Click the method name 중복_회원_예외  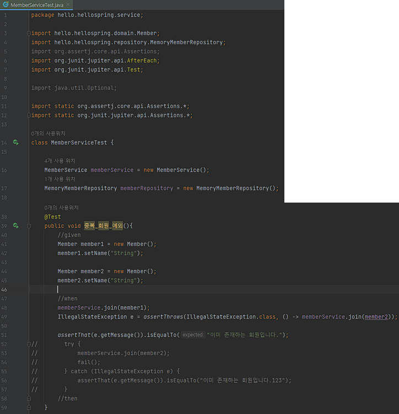click(x=103, y=226)
